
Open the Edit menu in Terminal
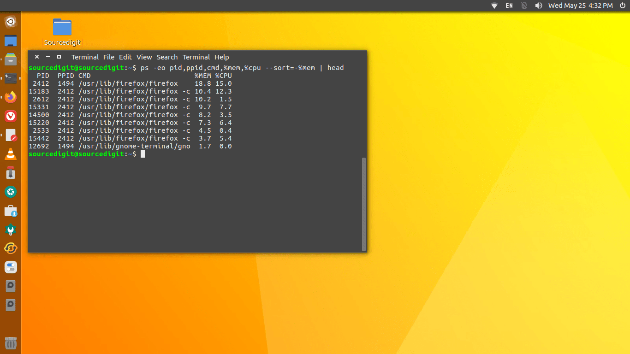click(125, 57)
